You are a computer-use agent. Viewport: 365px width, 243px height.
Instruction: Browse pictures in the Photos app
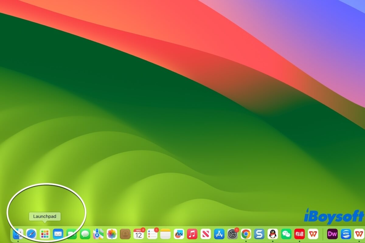pyautogui.click(x=111, y=234)
